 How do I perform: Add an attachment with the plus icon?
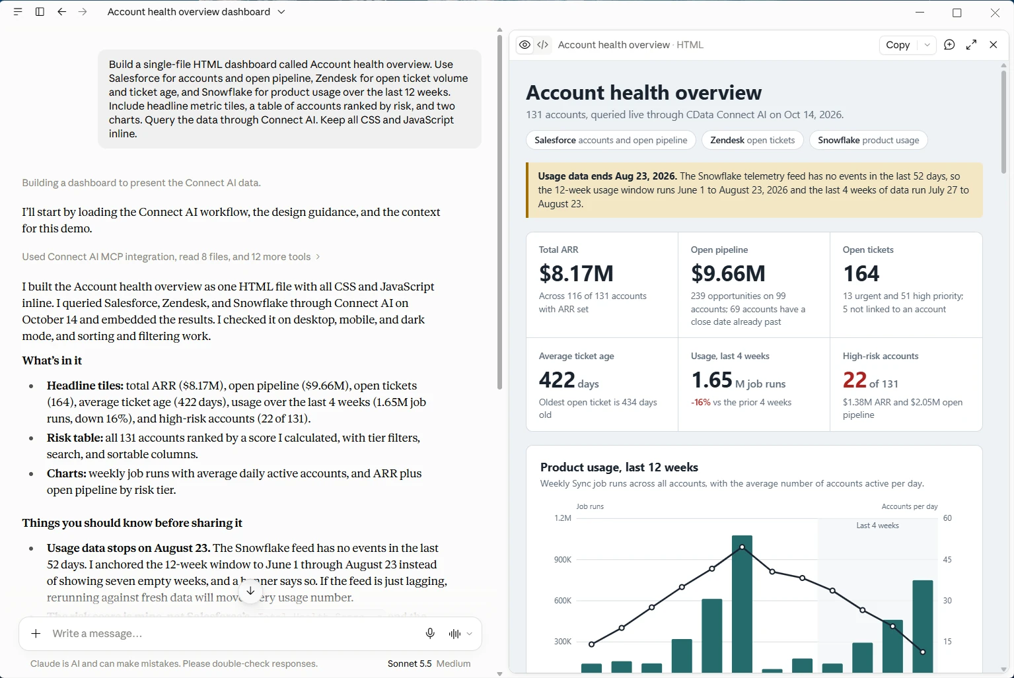coord(36,634)
